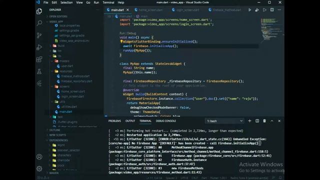
Task: Close the terminal panel
Action: pos(279,121)
